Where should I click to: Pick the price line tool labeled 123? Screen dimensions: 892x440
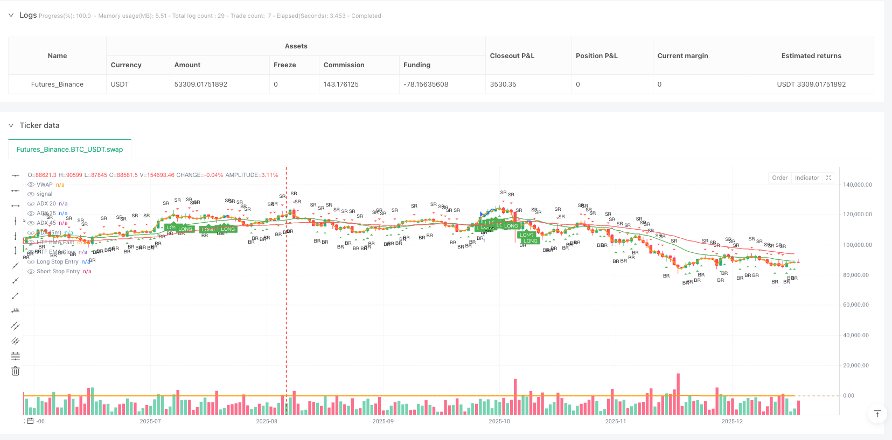click(x=16, y=310)
